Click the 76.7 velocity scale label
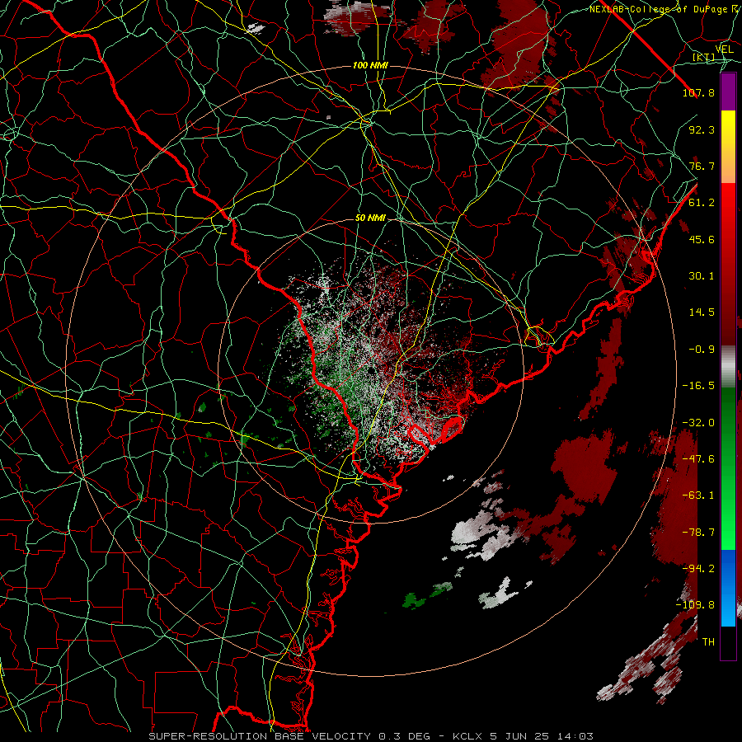The height and width of the screenshot is (742, 742). [702, 166]
